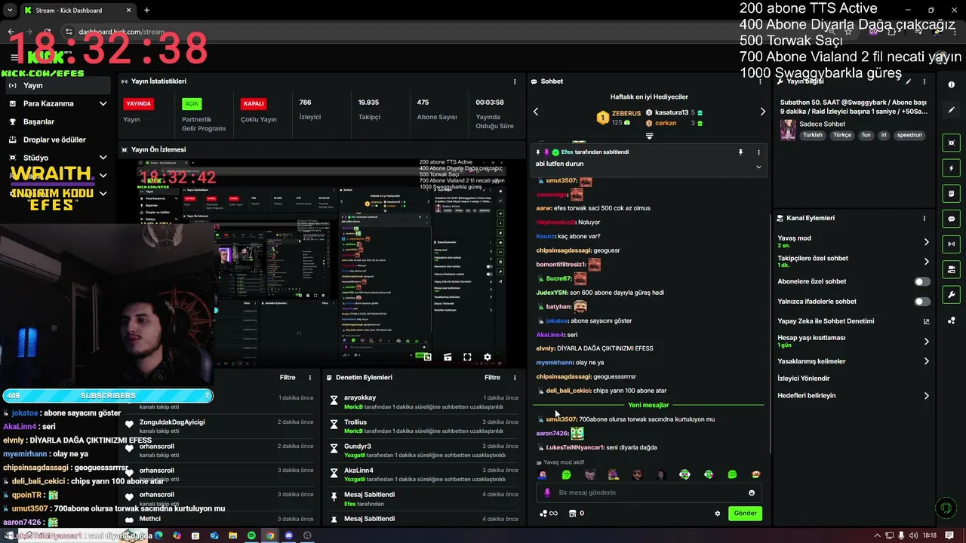Screen dimensions: 966x543
Task: Click ZonguldakDagAyicigi follower entry
Action: pyautogui.click(x=172, y=422)
